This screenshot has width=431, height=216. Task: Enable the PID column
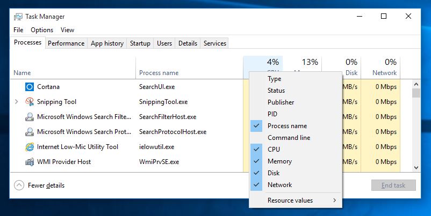pyautogui.click(x=296, y=114)
